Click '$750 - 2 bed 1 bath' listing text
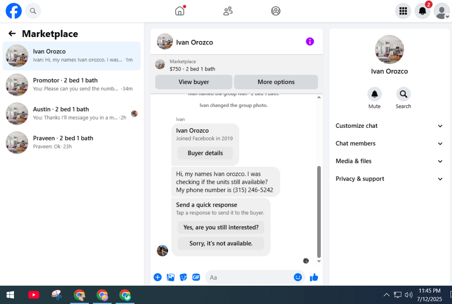The height and width of the screenshot is (304, 452). (x=192, y=69)
